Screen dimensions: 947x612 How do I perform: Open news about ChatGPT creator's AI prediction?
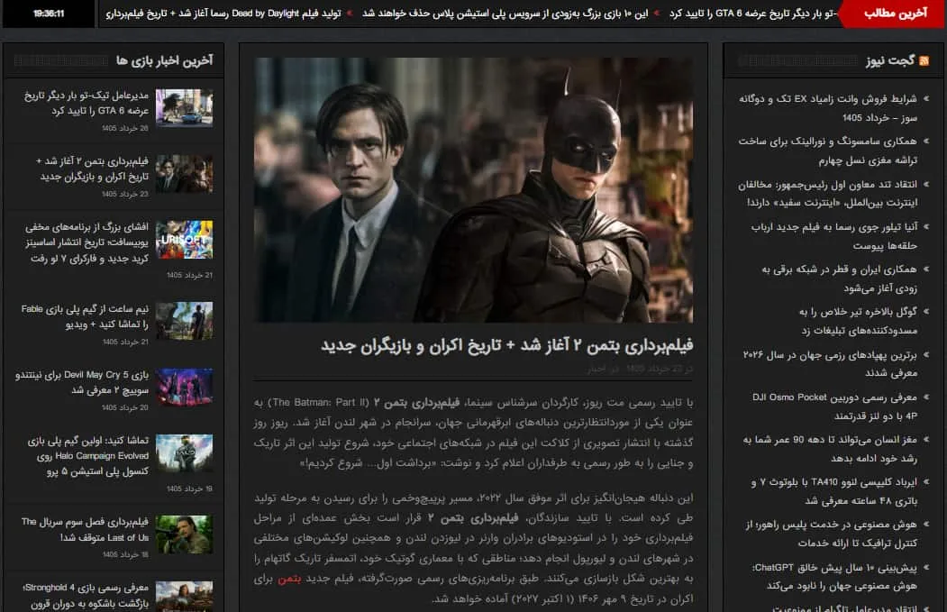pyautogui.click(x=834, y=577)
